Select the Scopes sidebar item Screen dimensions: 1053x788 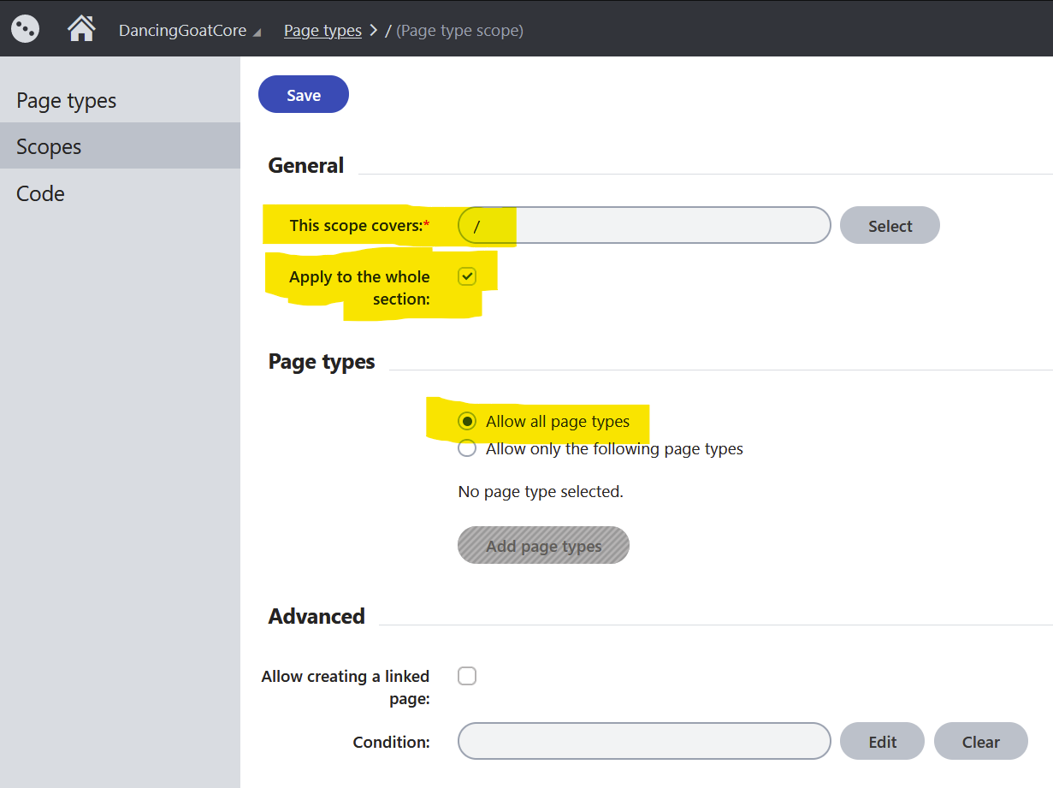(x=120, y=146)
